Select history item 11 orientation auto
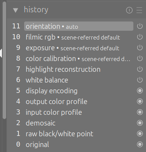The image size is (146, 152). pyautogui.click(x=79, y=26)
